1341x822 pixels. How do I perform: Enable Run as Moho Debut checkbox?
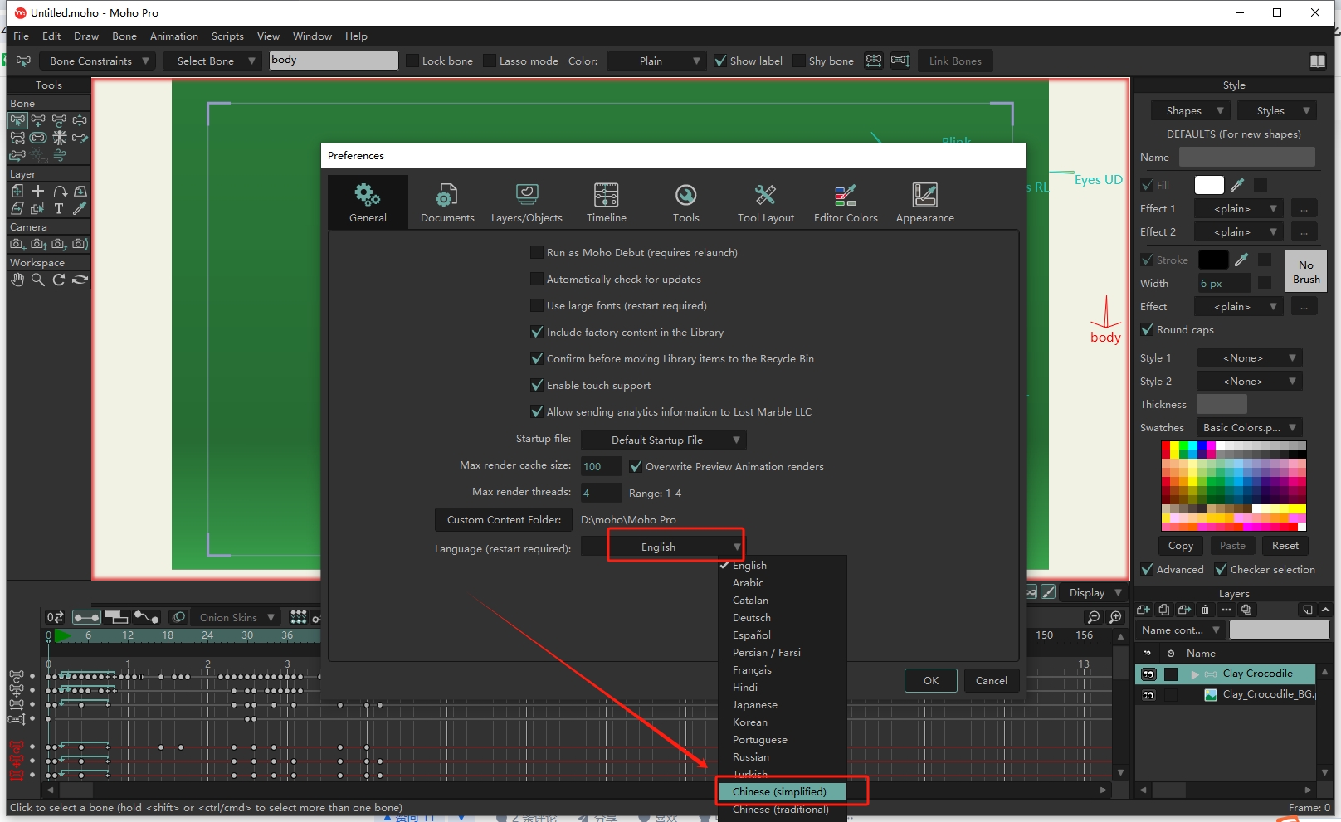(537, 253)
